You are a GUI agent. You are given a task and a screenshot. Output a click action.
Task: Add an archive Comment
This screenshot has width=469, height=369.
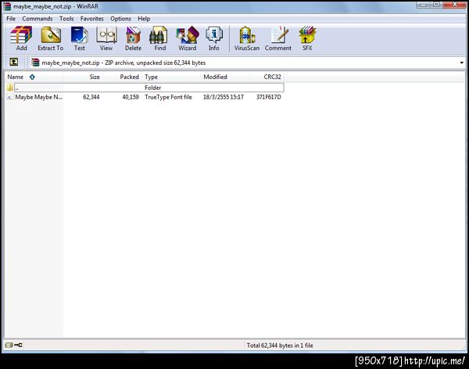pyautogui.click(x=277, y=38)
